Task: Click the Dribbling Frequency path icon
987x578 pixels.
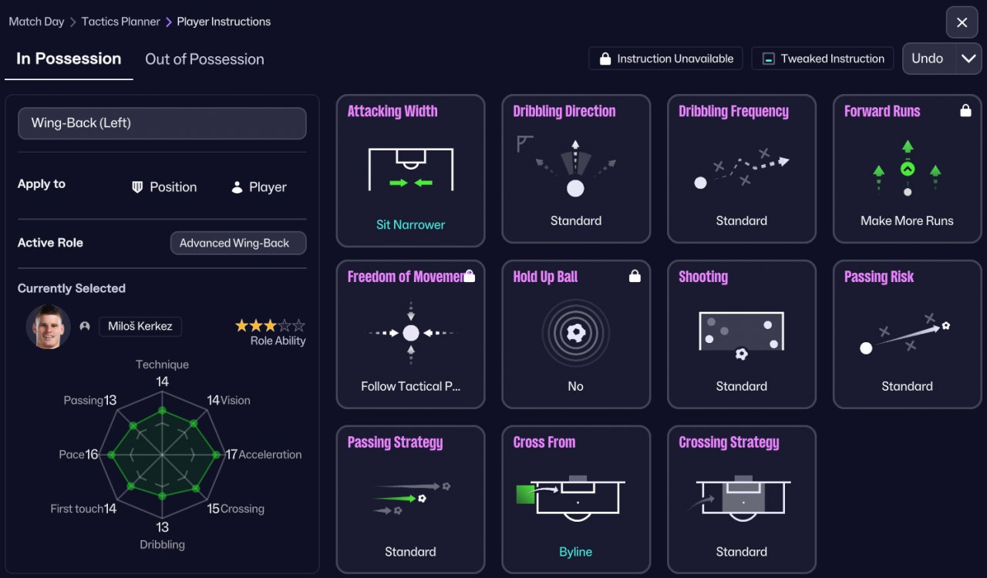Action: (x=742, y=169)
